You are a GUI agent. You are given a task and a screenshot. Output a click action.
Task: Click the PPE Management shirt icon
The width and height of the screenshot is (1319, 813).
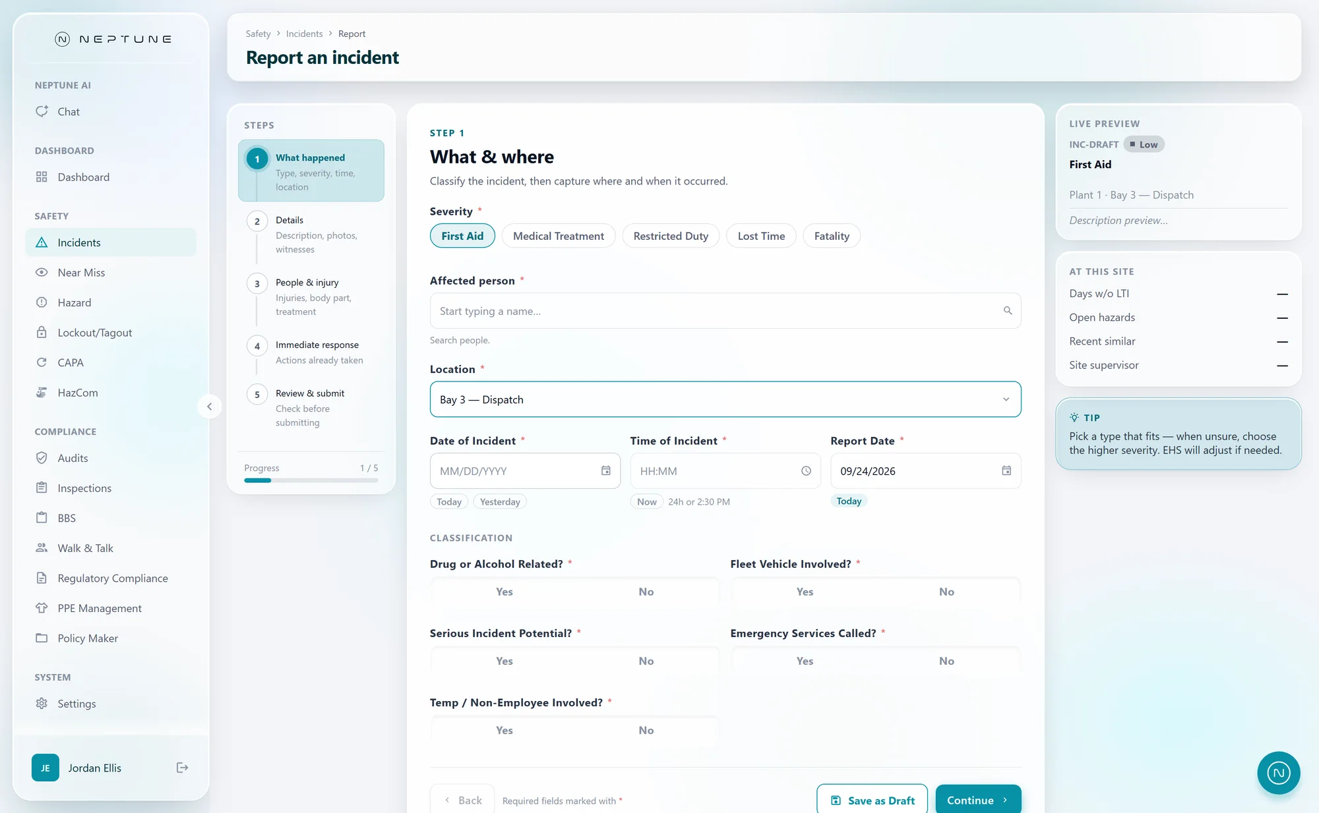pyautogui.click(x=42, y=607)
